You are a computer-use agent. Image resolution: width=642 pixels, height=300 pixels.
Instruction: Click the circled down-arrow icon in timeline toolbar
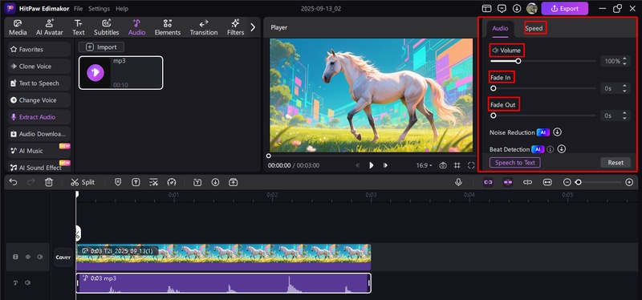(x=215, y=182)
